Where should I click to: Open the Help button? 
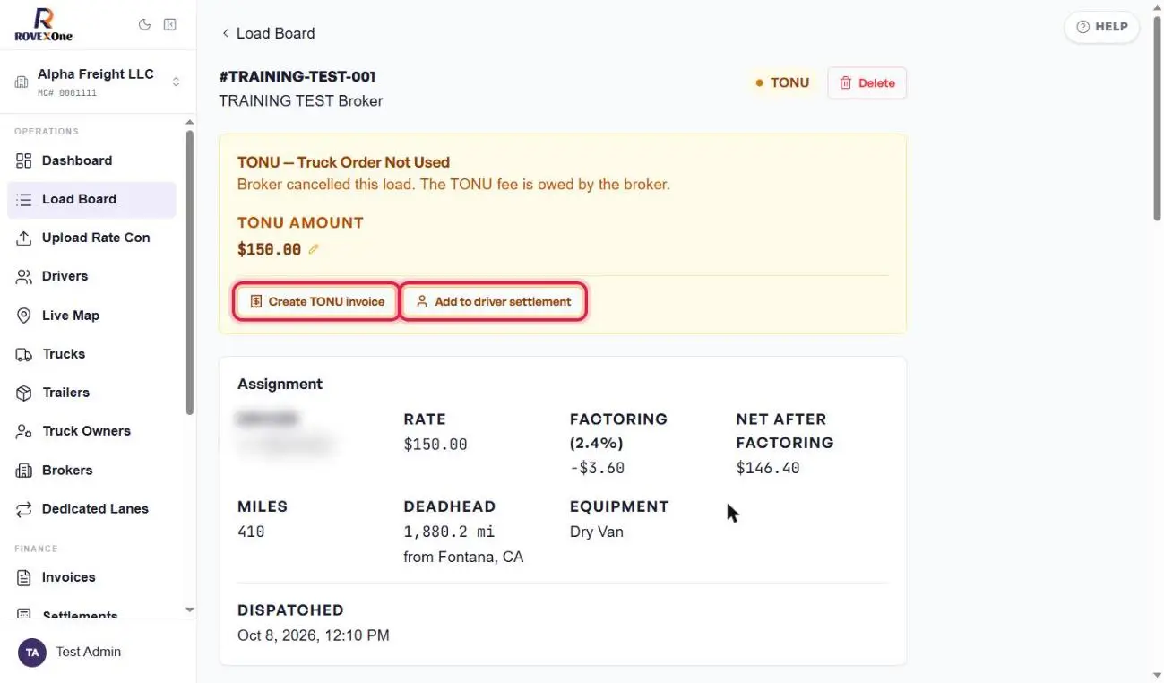pyautogui.click(x=1102, y=27)
